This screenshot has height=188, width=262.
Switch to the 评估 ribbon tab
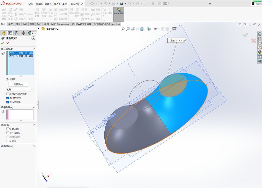click(x=46, y=24)
